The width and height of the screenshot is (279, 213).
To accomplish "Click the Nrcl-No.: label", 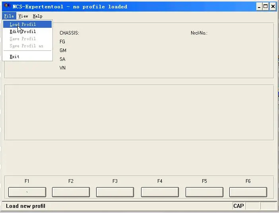I will [199, 33].
